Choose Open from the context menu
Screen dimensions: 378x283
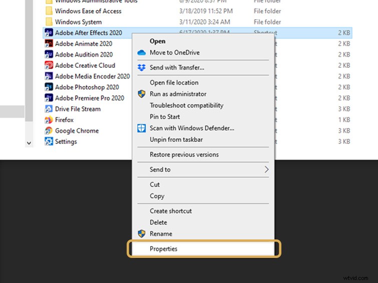point(157,41)
